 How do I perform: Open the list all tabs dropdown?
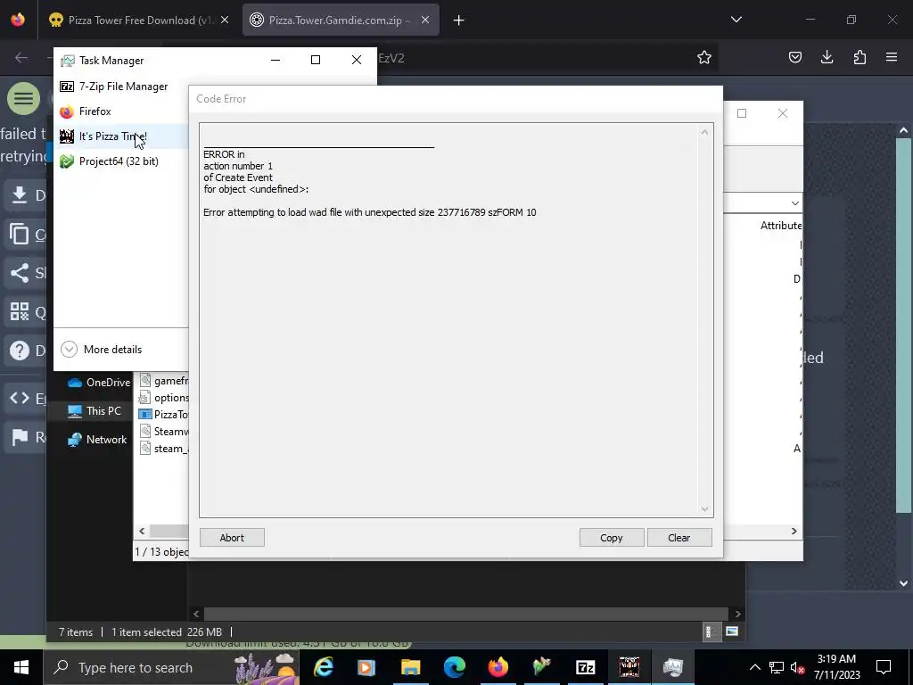tap(736, 20)
